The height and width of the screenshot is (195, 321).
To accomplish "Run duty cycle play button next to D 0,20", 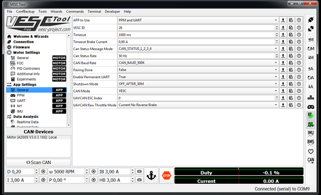I will coord(43,172).
